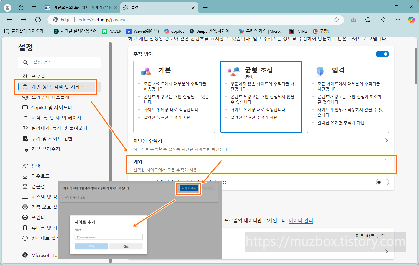Viewport: 419px width, 265px height.
Task: Click the 지울 항목 선택 button
Action: [370, 236]
